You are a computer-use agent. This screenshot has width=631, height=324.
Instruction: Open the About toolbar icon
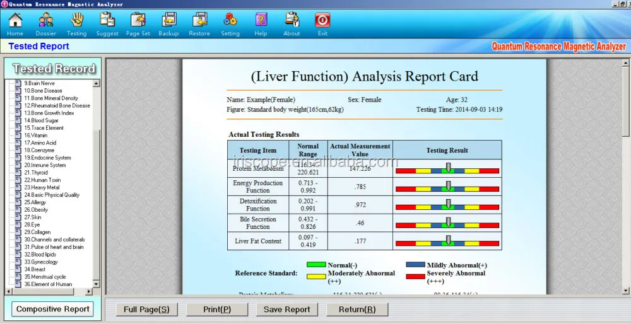click(292, 23)
